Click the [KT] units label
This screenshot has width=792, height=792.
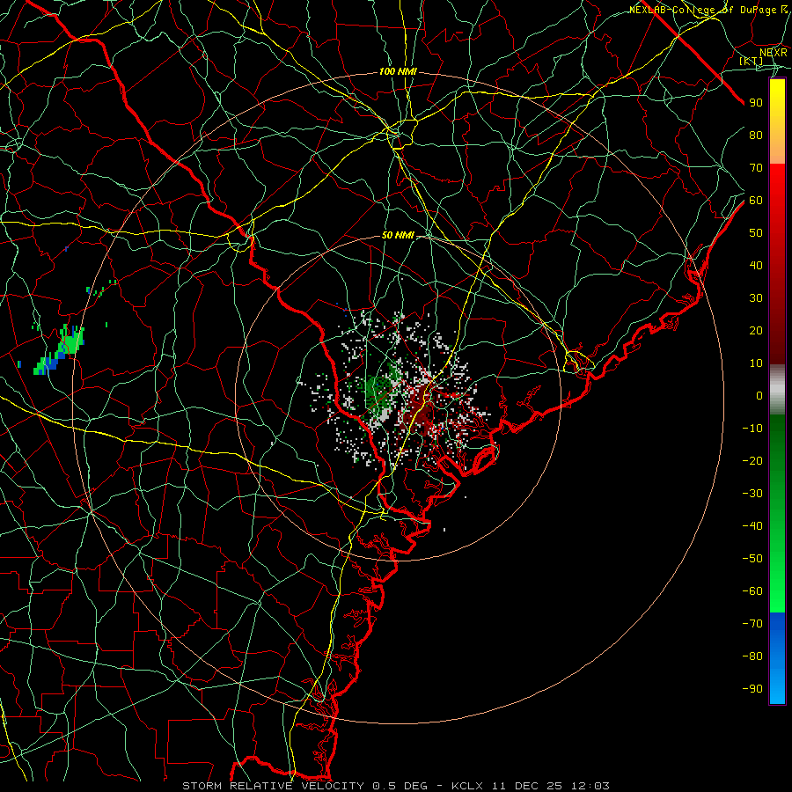752,62
